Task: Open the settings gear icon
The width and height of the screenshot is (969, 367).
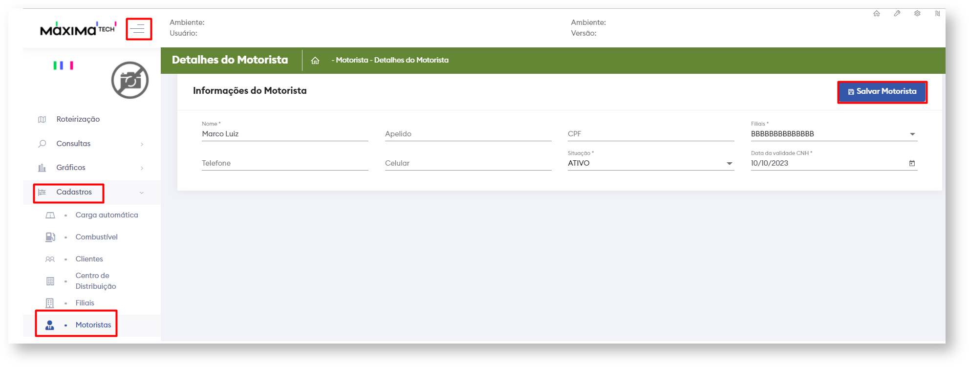Action: [x=917, y=14]
